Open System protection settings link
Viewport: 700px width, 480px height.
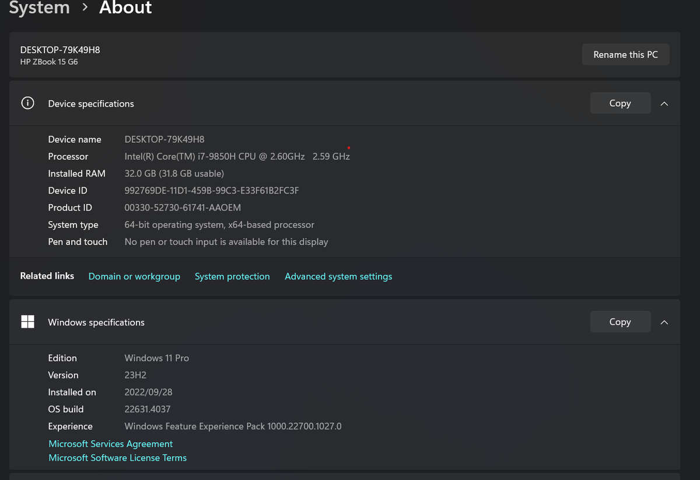[232, 276]
